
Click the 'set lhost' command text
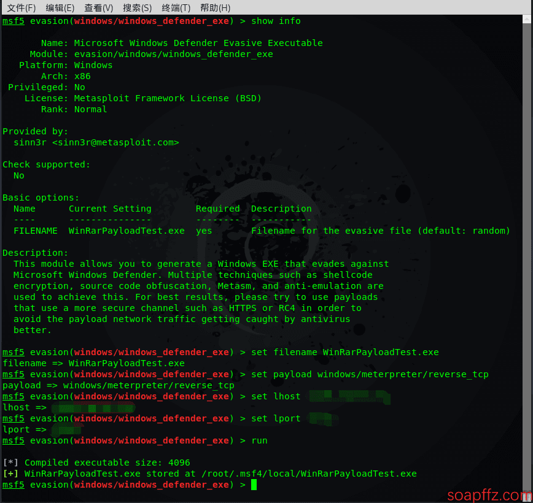(276, 396)
